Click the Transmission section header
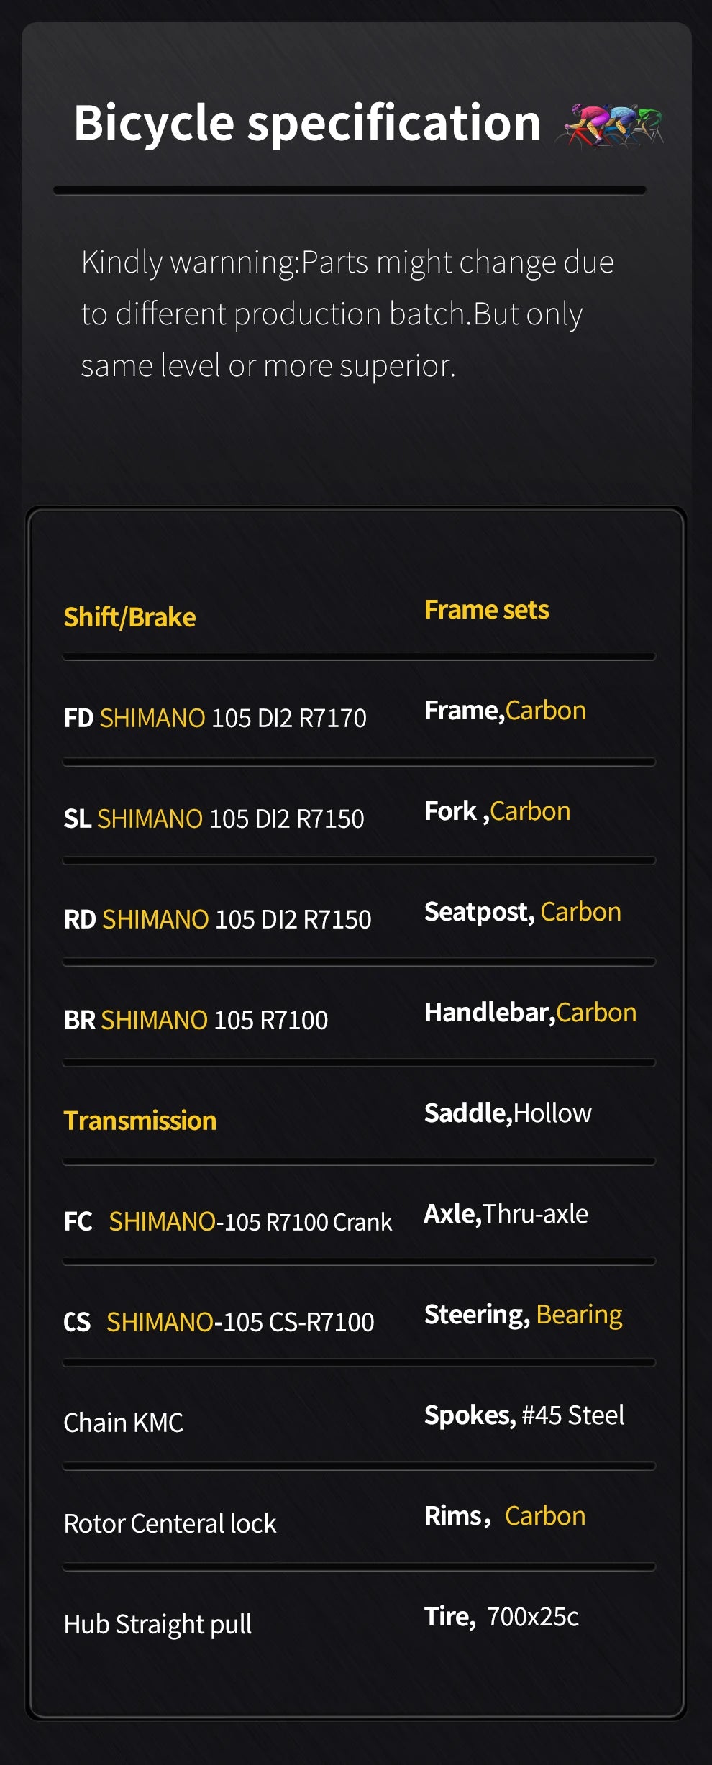 140,1121
